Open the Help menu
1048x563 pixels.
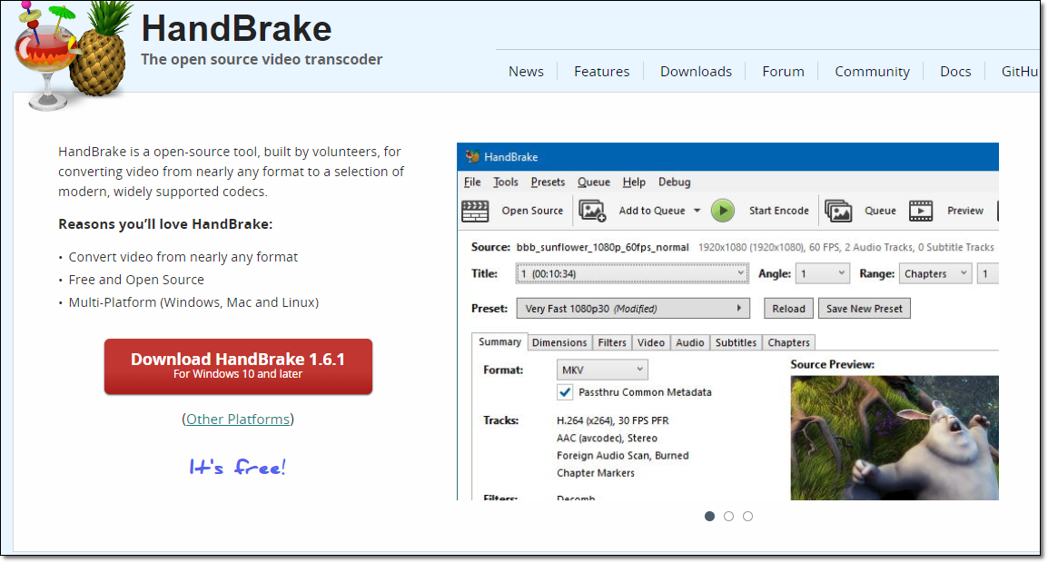click(634, 182)
